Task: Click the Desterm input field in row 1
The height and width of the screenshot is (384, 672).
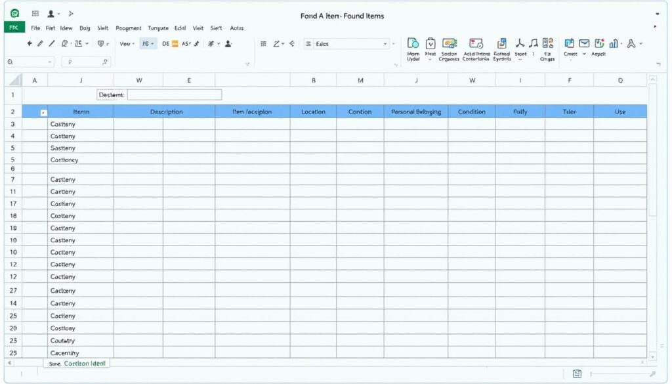Action: pyautogui.click(x=175, y=95)
